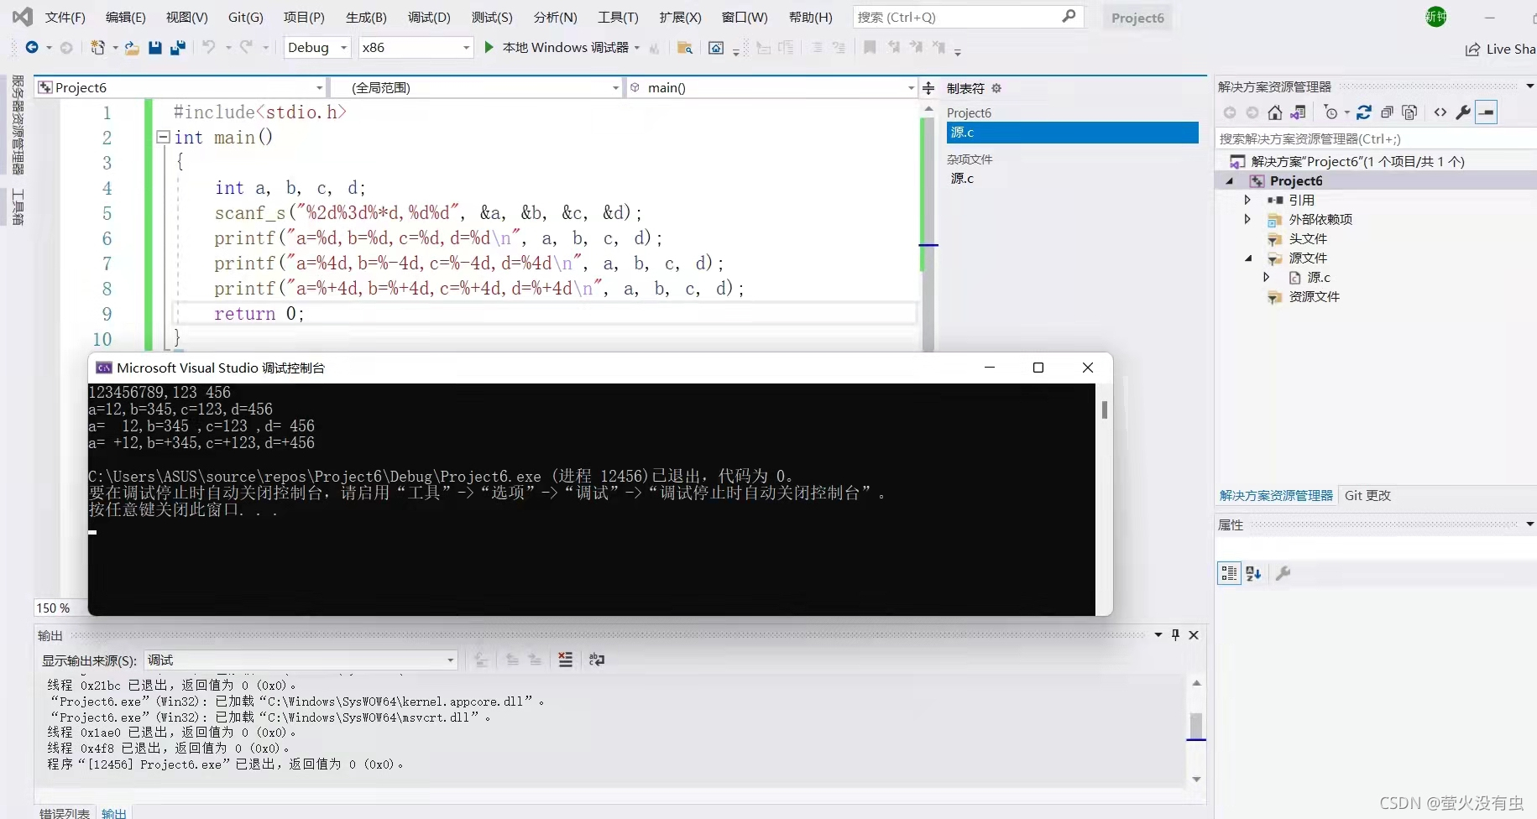The image size is (1537, 819).
Task: Select the 资源文件 folder in Solution Explorer
Action: 1314,297
